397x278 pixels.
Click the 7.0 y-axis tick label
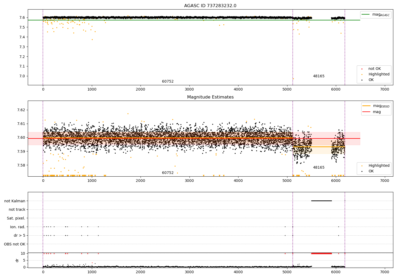click(22, 76)
